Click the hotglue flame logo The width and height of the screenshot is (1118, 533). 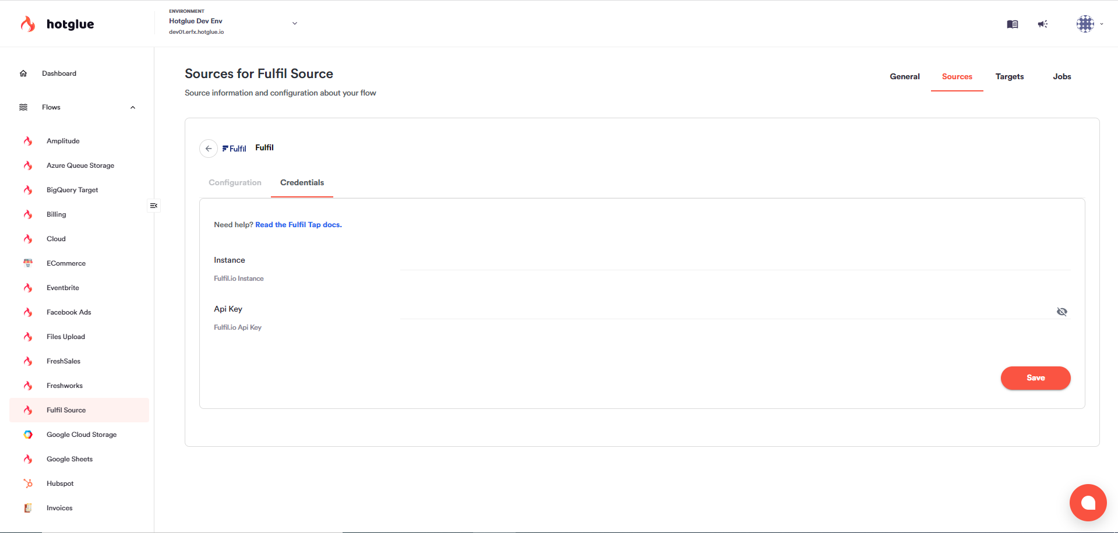click(x=28, y=24)
